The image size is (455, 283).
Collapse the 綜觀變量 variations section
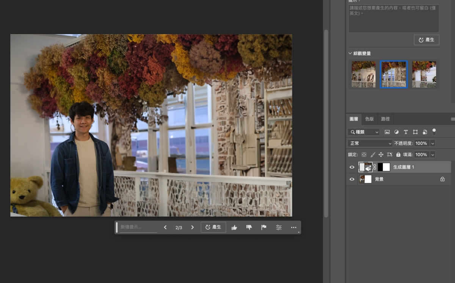[350, 53]
